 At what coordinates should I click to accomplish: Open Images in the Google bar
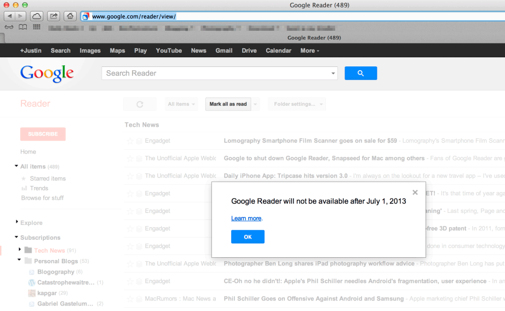coord(90,50)
